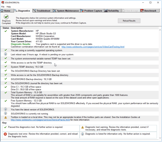The image size is (162, 142).
Task: Click the Home tab house icon
Action: 2,11
